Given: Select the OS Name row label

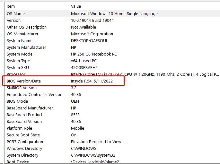Looking at the screenshot, I should point(16,13).
